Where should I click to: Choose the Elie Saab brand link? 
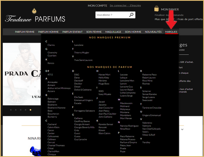pyautogui.click(x=78, y=97)
